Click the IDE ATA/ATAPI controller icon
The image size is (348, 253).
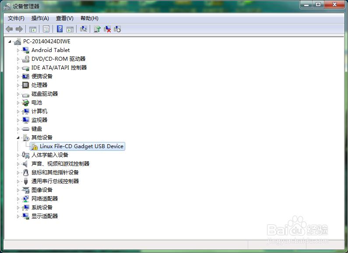click(26, 68)
